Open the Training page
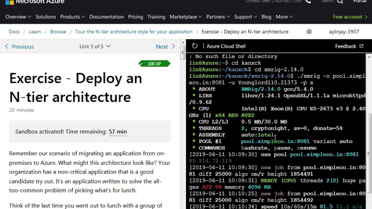 coord(156,17)
